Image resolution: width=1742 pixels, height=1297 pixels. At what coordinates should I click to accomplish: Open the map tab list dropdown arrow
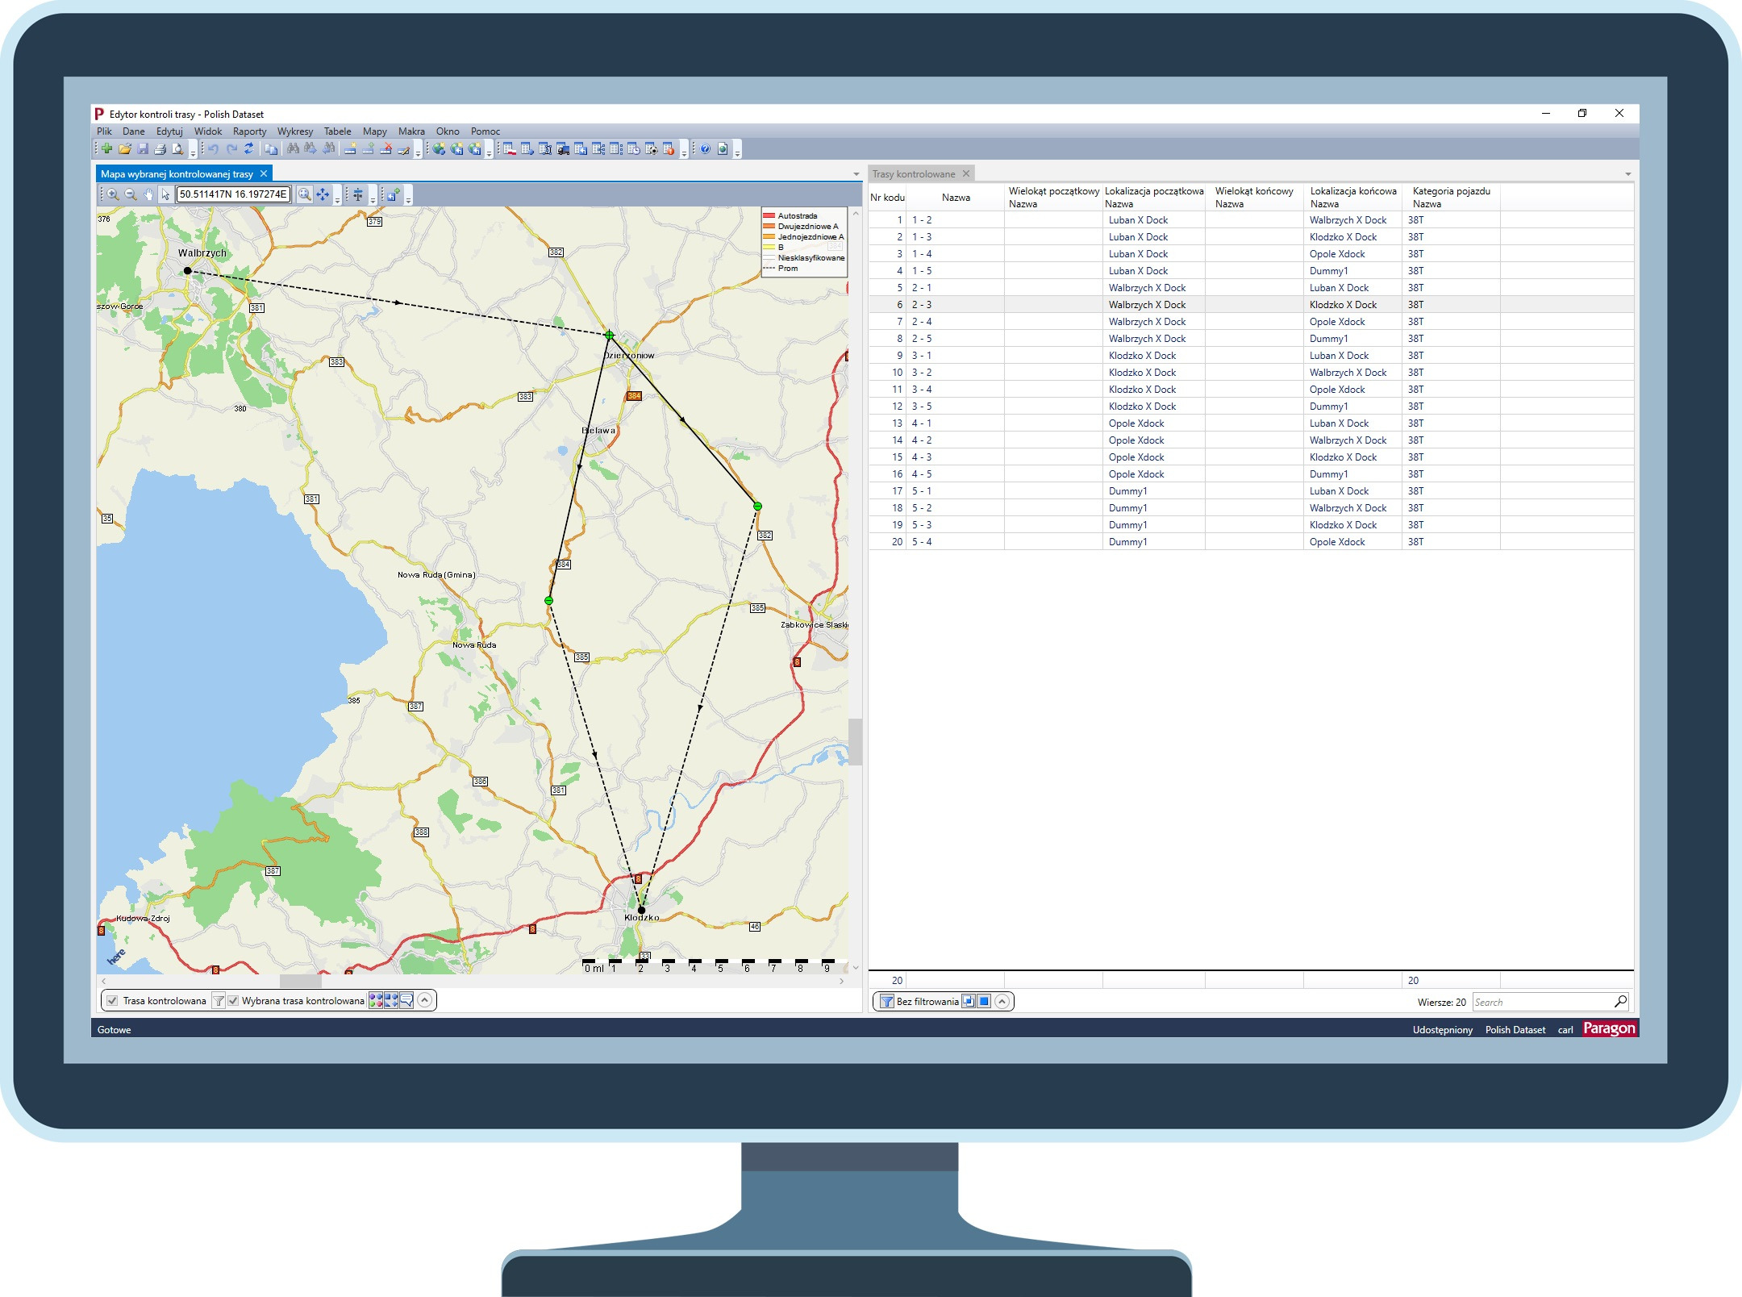coord(856,174)
